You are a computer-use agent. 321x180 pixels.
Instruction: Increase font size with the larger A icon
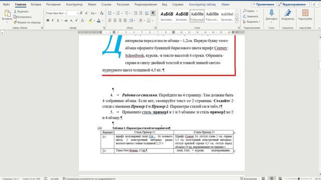click(x=81, y=13)
